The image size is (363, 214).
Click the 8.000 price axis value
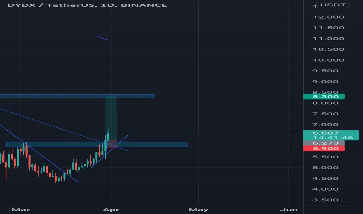point(326,103)
